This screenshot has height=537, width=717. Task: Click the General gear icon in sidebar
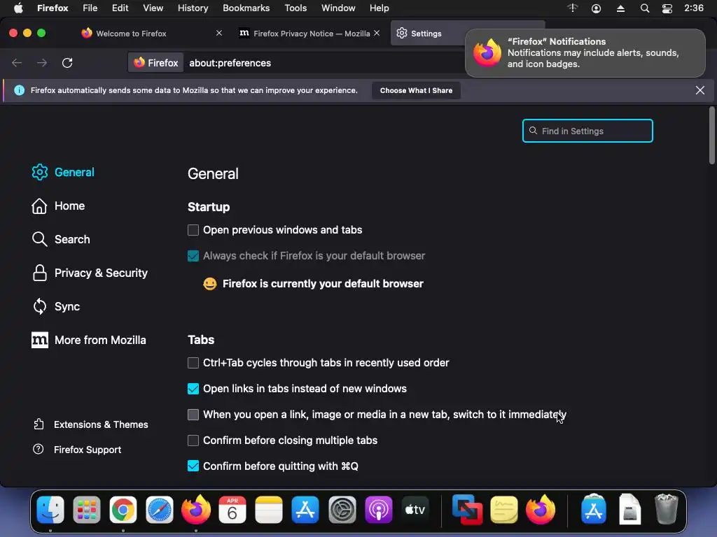[x=40, y=172]
